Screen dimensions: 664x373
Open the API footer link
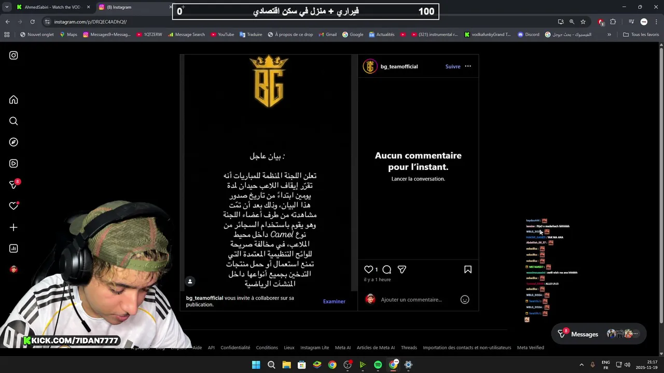coord(211,348)
